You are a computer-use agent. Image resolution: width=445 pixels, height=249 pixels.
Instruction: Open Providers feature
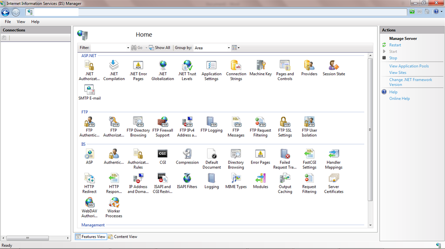tap(309, 68)
